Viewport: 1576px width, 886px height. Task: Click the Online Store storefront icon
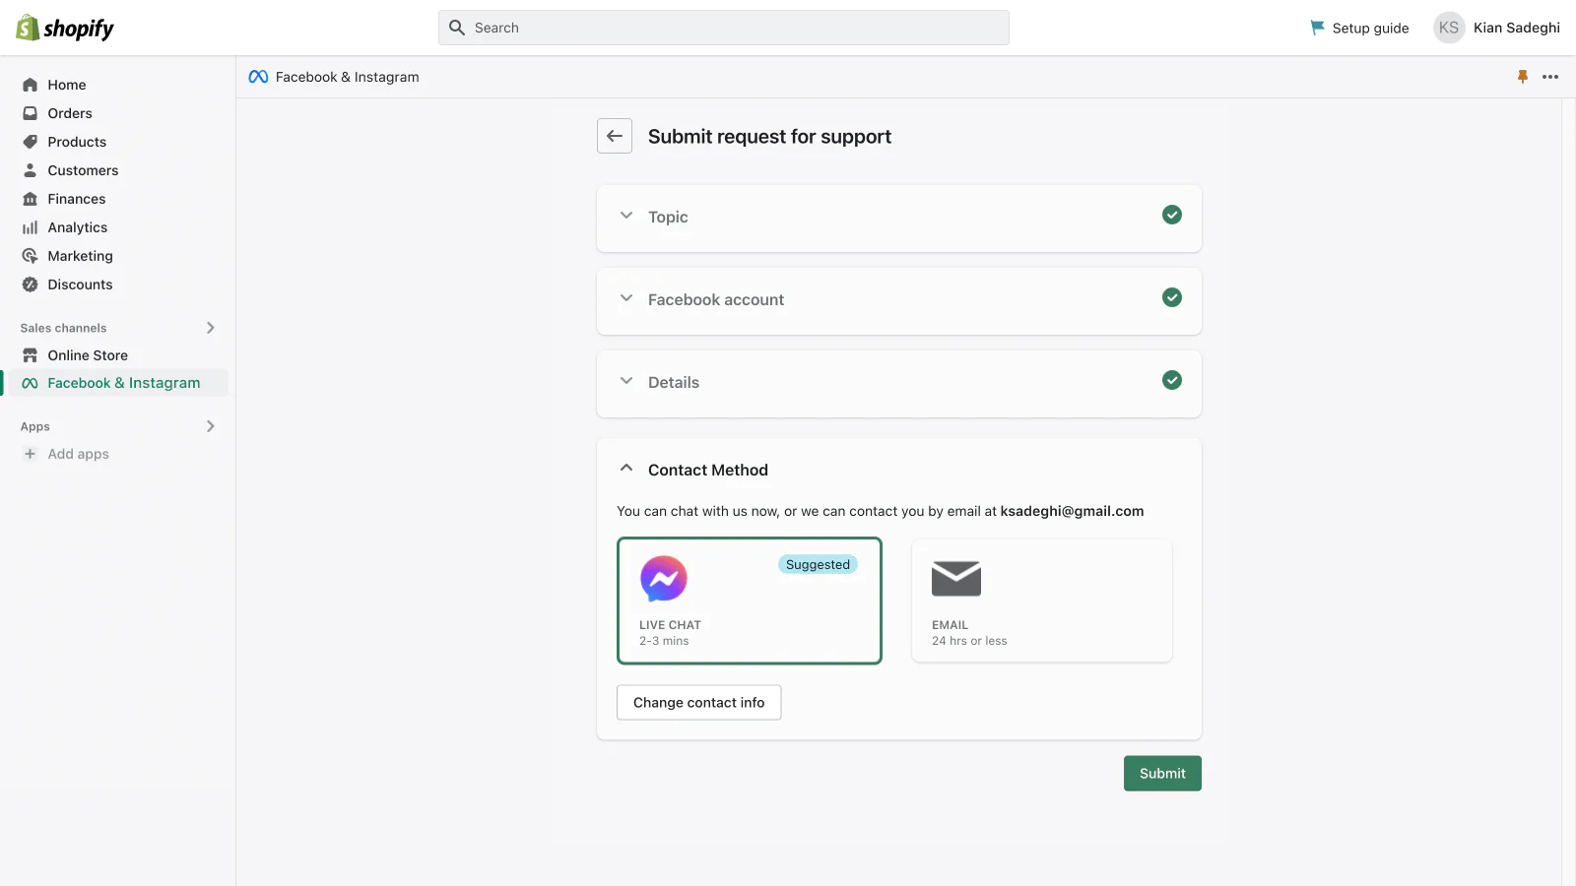pyautogui.click(x=31, y=355)
